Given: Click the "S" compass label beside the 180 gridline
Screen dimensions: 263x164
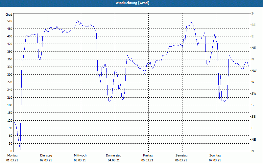Looking at the screenshot, I should click(252, 105).
